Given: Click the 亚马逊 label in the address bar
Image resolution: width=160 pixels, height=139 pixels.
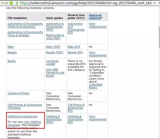Looking at the screenshot, I should tap(4, 3).
